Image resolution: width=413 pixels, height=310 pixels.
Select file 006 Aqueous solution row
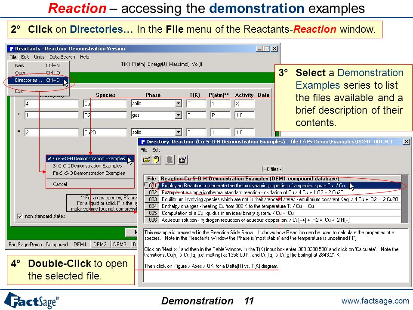point(273,220)
